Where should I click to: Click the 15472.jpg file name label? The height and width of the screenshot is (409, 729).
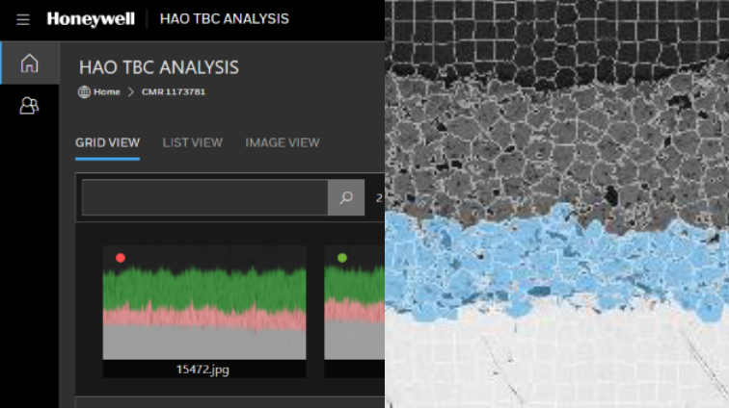click(203, 369)
